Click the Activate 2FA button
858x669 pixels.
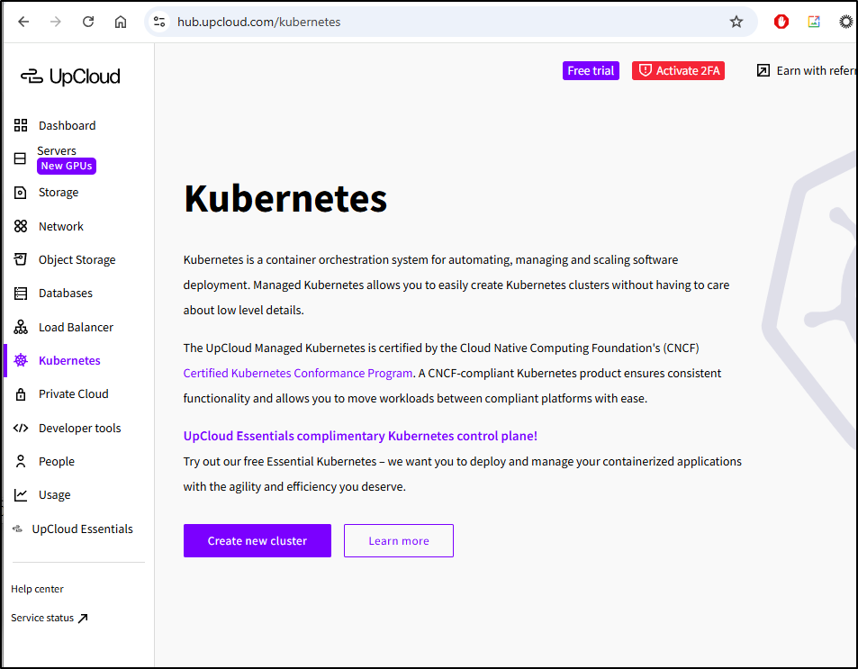(x=678, y=70)
